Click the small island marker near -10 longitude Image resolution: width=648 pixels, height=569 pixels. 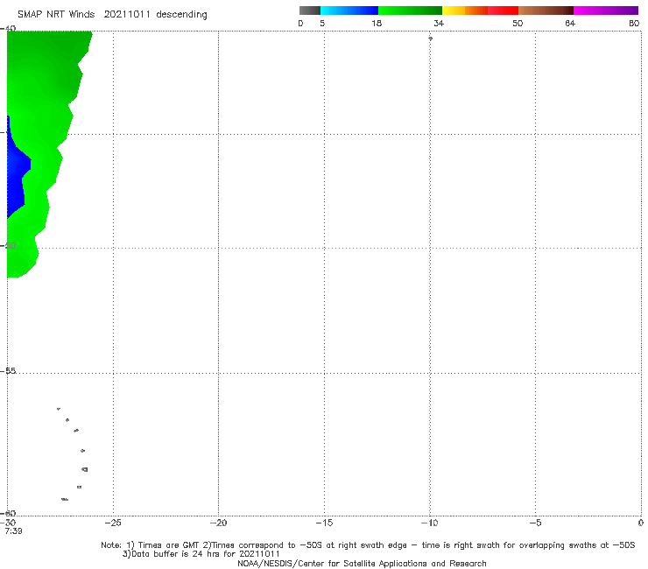click(430, 39)
